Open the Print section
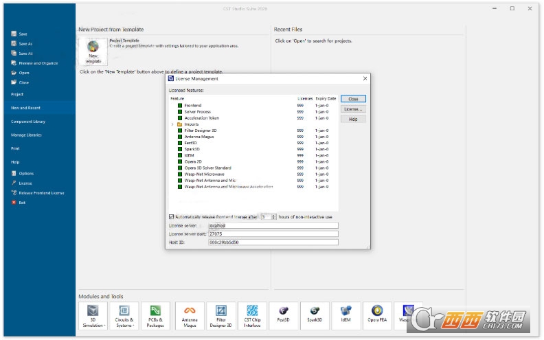This screenshot has width=544, height=340. click(x=15, y=148)
